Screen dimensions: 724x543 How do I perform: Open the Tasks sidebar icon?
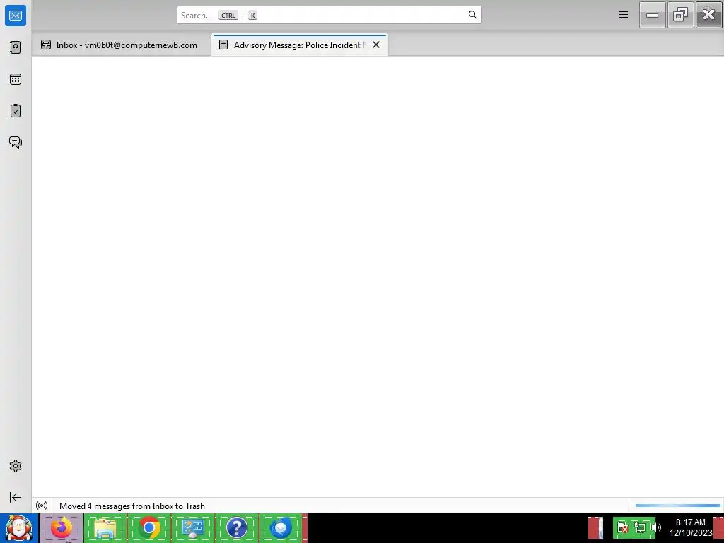click(x=16, y=111)
